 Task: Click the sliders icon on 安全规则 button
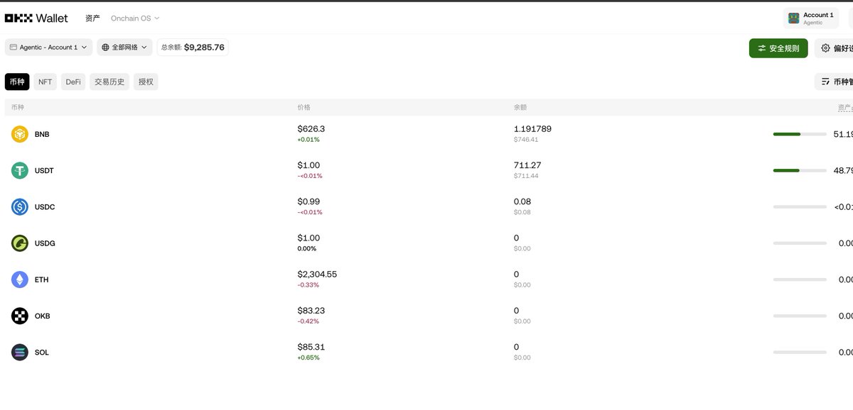point(762,48)
